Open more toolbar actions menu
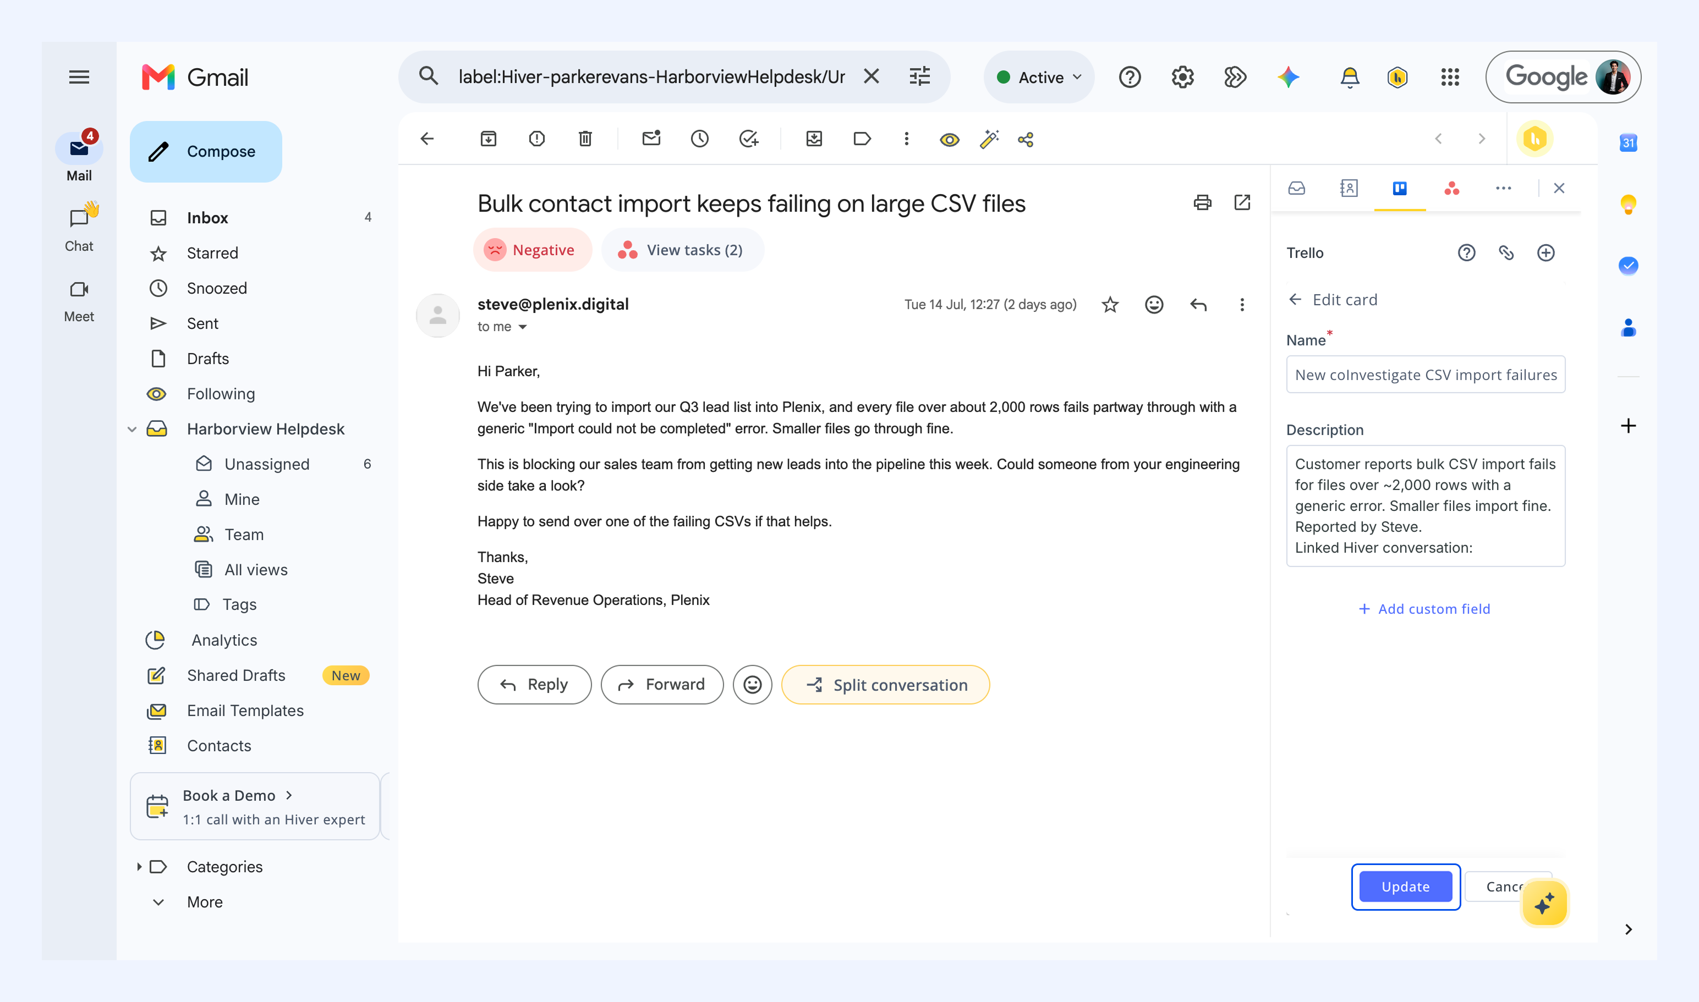This screenshot has width=1699, height=1002. click(x=906, y=139)
